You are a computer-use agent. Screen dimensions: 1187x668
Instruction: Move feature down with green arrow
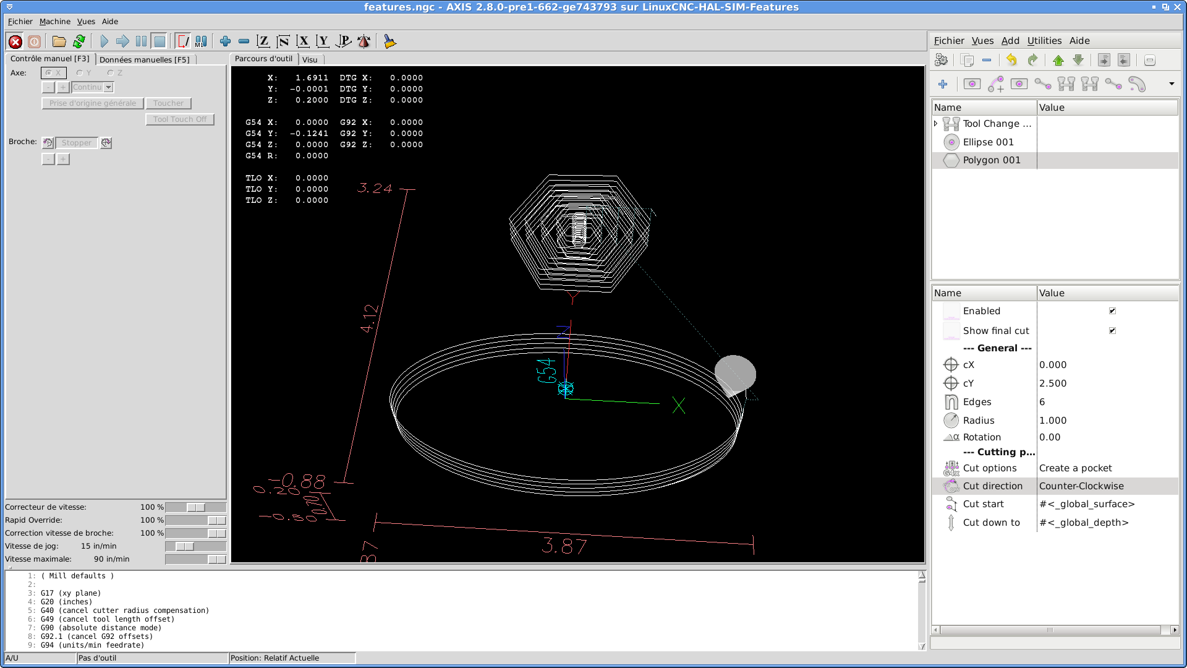1078,60
